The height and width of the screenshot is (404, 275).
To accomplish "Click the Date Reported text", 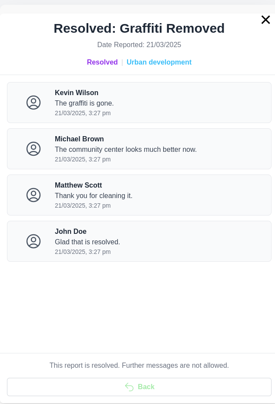I will tap(139, 45).
